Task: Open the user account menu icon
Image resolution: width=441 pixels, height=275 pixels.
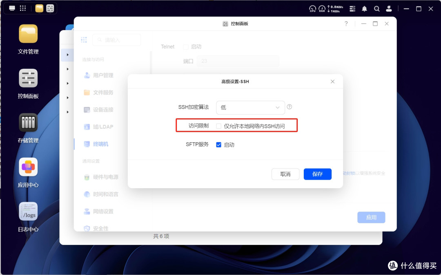Action: (x=389, y=9)
